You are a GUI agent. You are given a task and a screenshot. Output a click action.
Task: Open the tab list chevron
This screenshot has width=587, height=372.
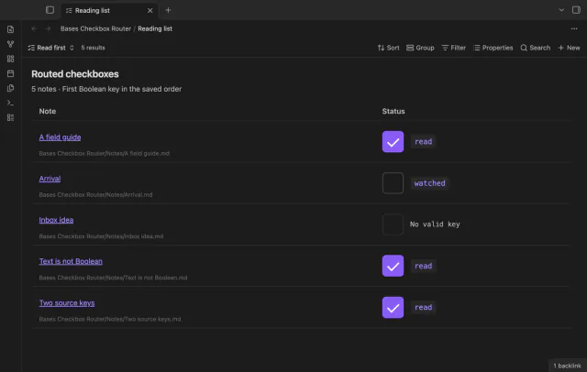pyautogui.click(x=561, y=10)
